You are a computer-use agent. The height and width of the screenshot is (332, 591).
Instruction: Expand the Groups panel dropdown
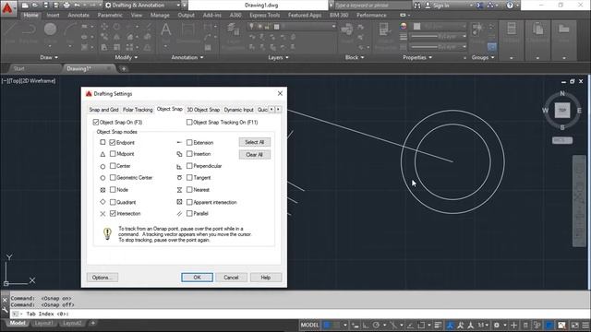(x=482, y=57)
